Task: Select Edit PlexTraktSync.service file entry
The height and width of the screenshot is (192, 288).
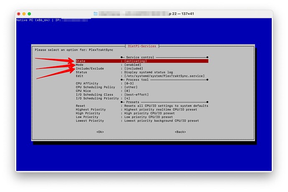Action: click(x=142, y=76)
